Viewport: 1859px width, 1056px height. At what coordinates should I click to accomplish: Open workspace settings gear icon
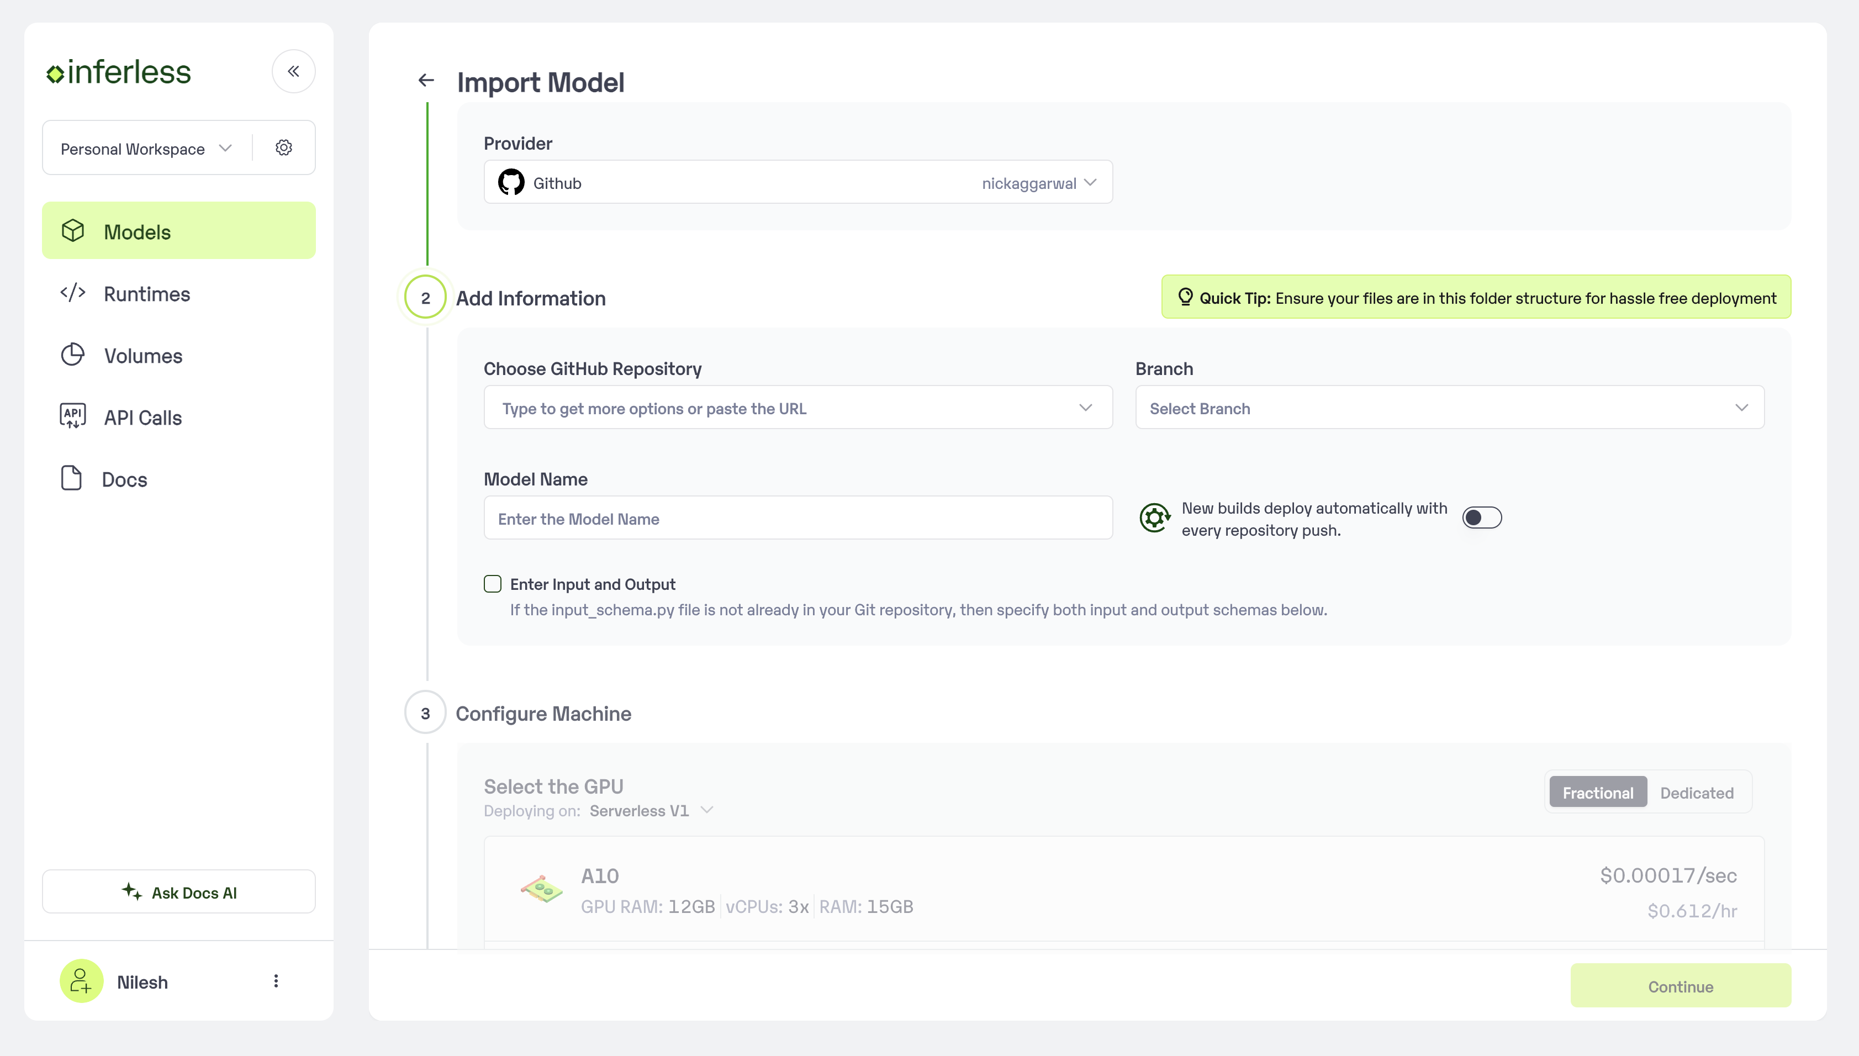[283, 148]
